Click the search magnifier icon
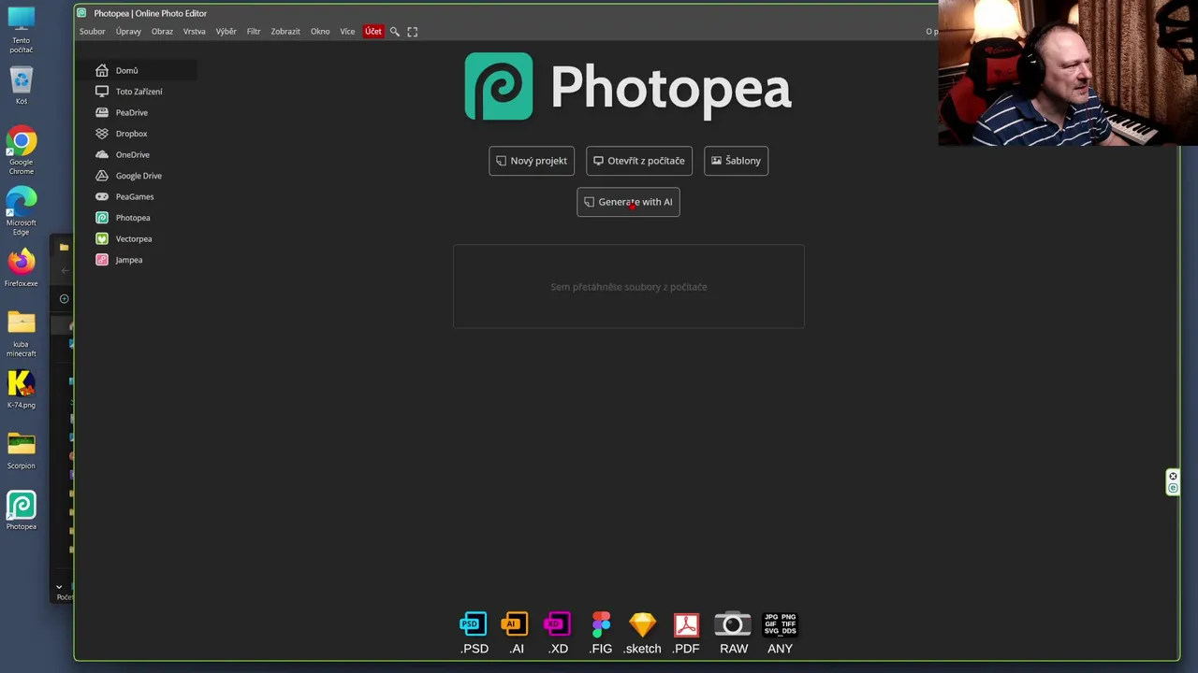 point(395,32)
